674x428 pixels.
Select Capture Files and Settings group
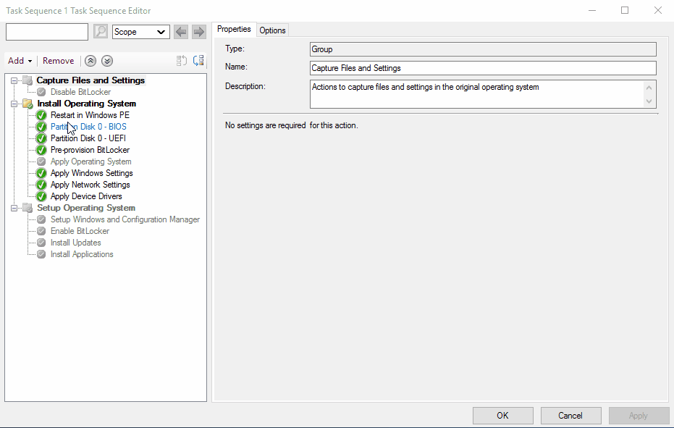coord(90,80)
